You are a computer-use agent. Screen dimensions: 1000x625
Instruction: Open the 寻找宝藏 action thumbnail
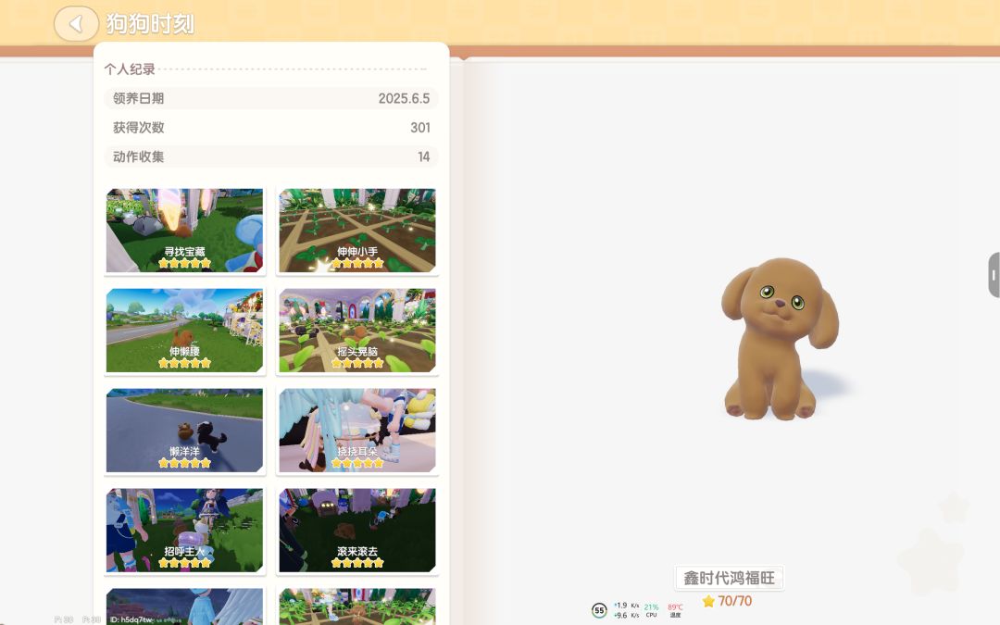pos(184,231)
